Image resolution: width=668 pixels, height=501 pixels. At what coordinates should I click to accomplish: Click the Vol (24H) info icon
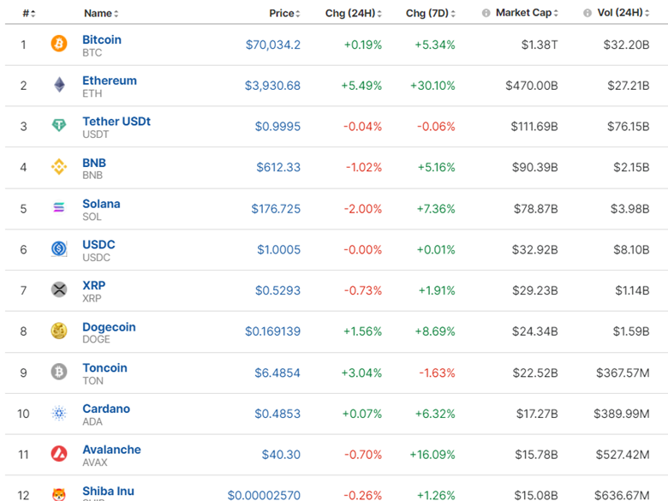(587, 13)
